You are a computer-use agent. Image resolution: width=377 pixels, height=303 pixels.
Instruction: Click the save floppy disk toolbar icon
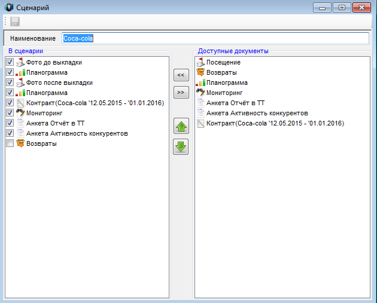pos(15,22)
